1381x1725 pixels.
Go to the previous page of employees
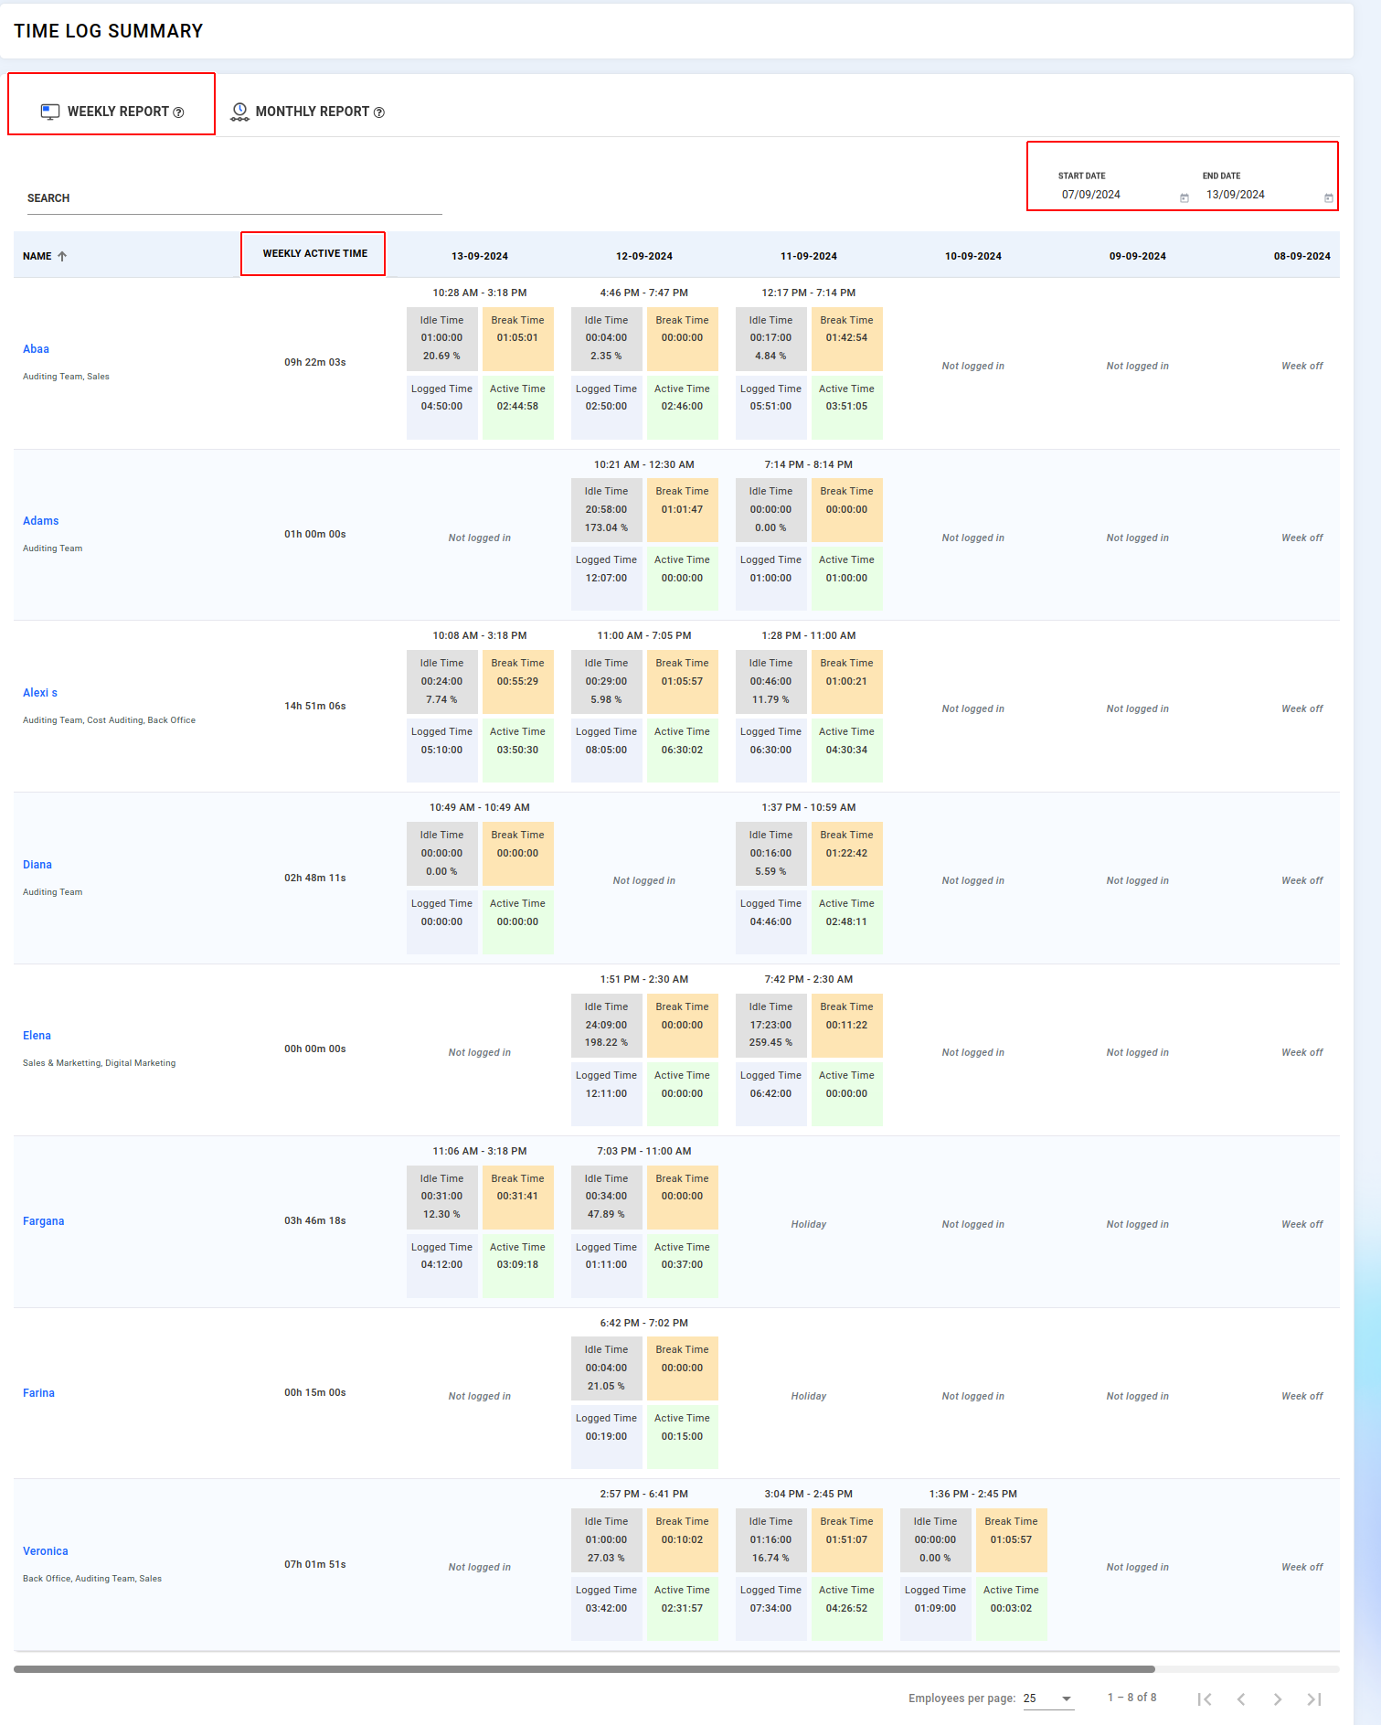pyautogui.click(x=1241, y=1698)
